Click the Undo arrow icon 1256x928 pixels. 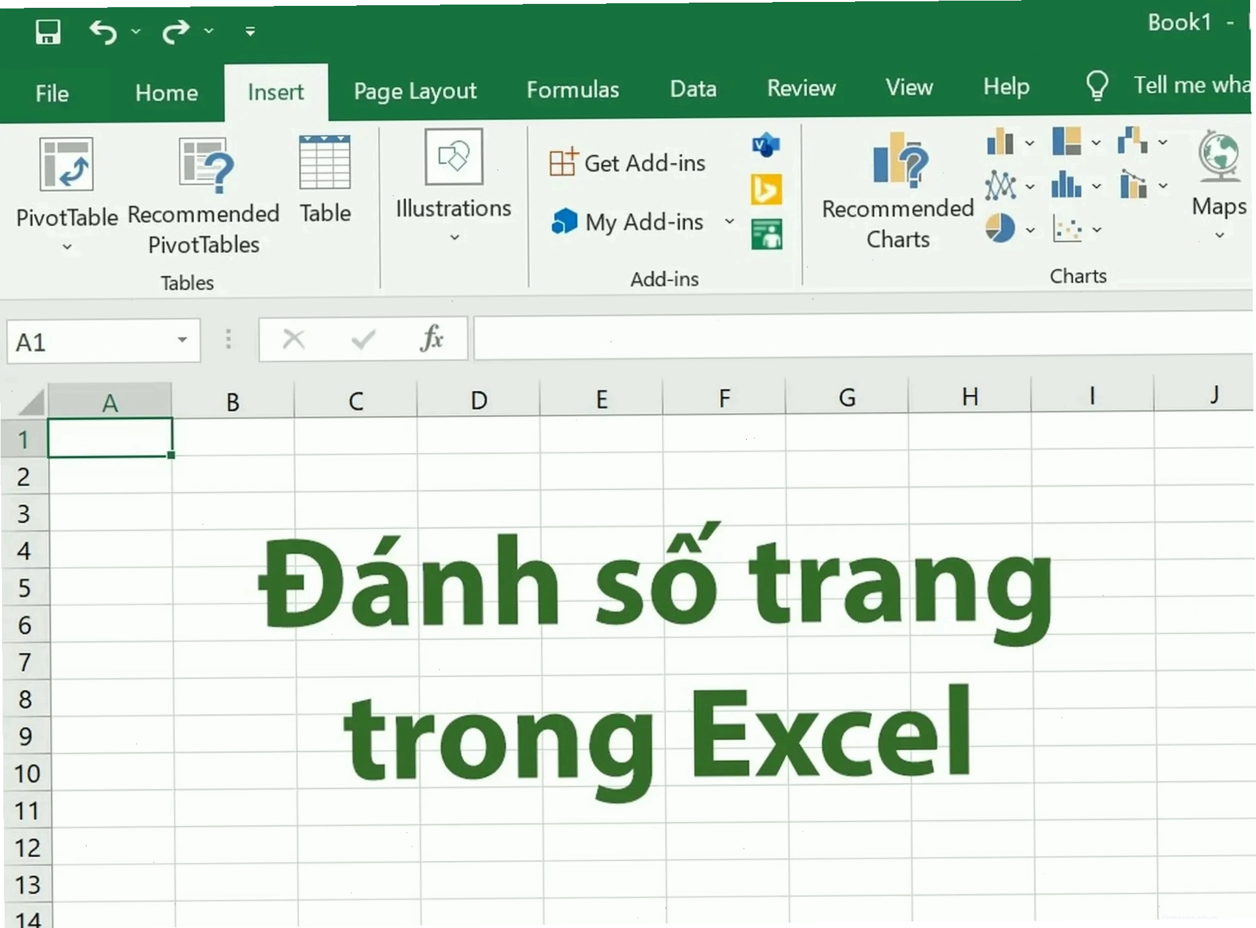(104, 31)
